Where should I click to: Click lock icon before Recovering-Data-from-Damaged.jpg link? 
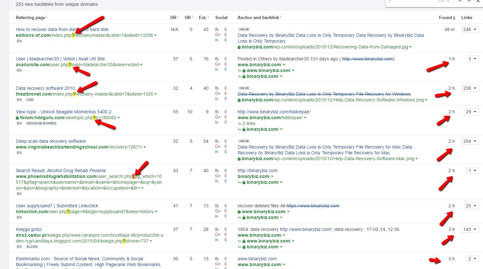(x=239, y=47)
